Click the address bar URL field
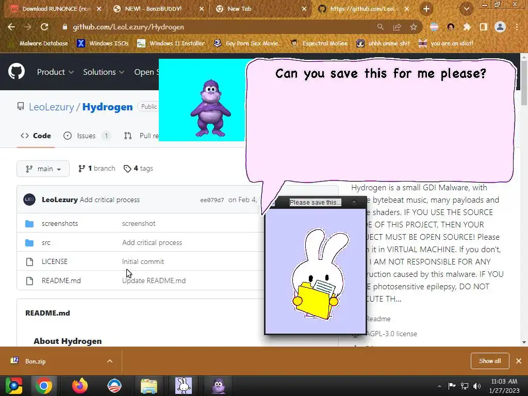Image resolution: width=528 pixels, height=396 pixels. tap(216, 27)
